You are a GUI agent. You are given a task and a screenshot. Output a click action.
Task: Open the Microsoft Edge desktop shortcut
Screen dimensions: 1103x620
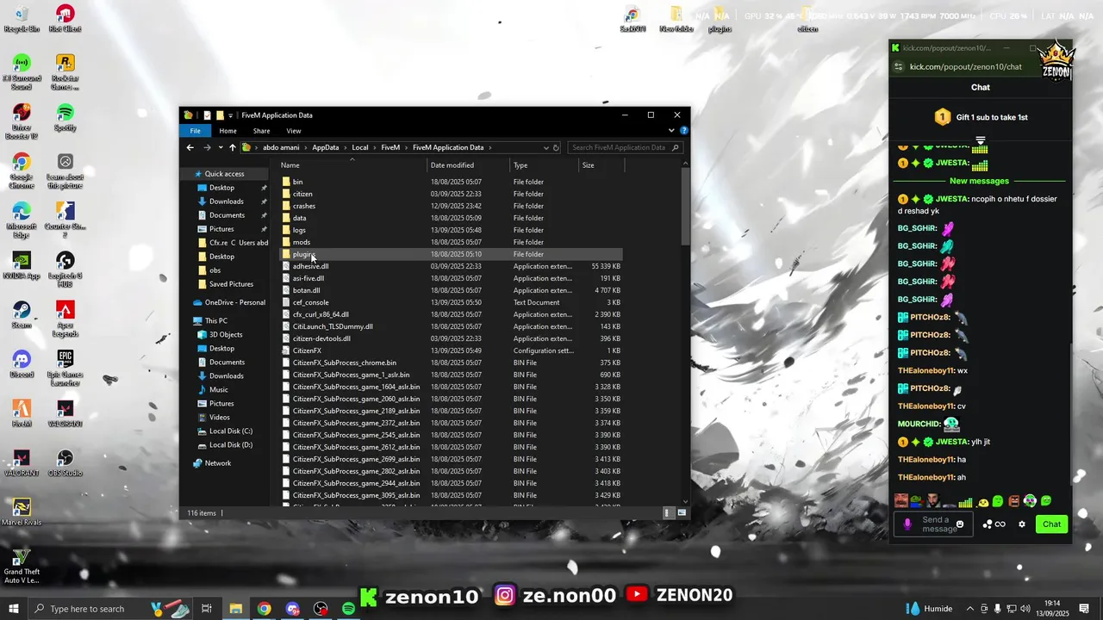click(x=22, y=220)
